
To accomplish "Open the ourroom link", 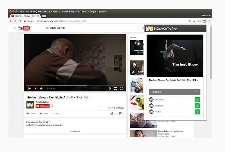I will point(159,100).
